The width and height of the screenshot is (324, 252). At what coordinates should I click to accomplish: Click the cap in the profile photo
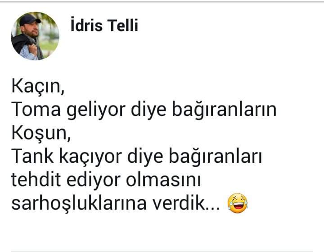[29, 20]
